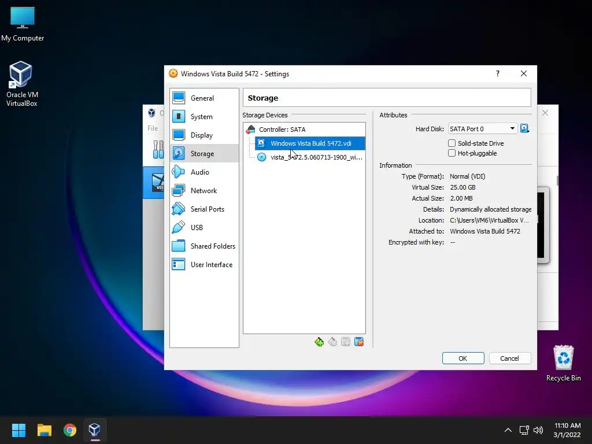
Task: Close the VirtualBox Manager background window
Action: (545, 113)
